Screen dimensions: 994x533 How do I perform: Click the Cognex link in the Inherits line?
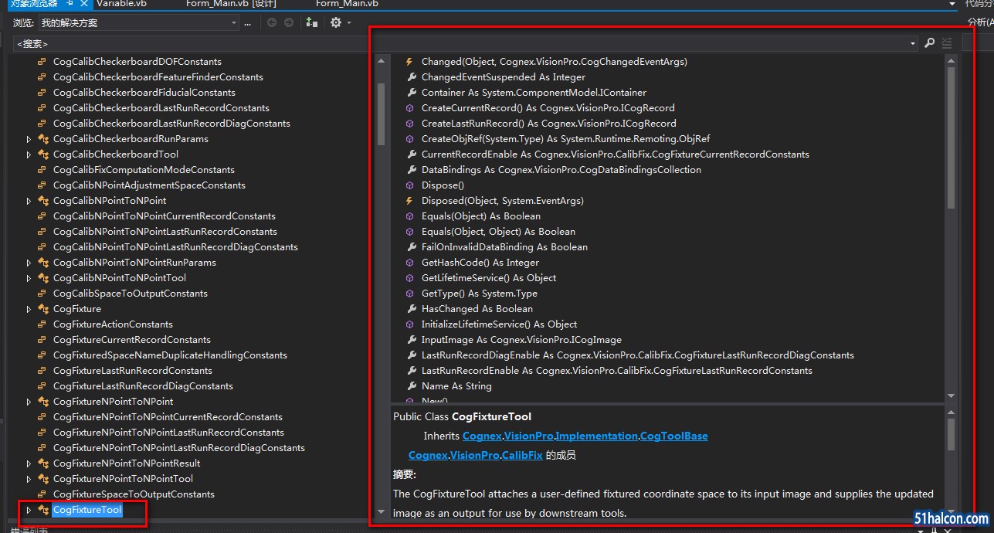[x=482, y=436]
